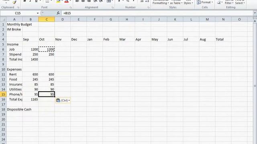Select the highlighted column C header

pos(47,20)
